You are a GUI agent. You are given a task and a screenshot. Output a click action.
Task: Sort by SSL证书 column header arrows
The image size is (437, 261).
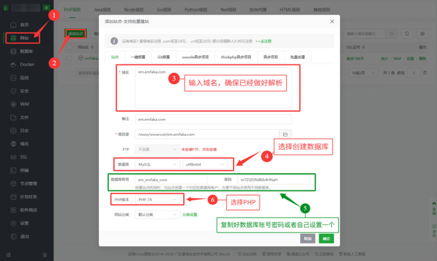364,47
